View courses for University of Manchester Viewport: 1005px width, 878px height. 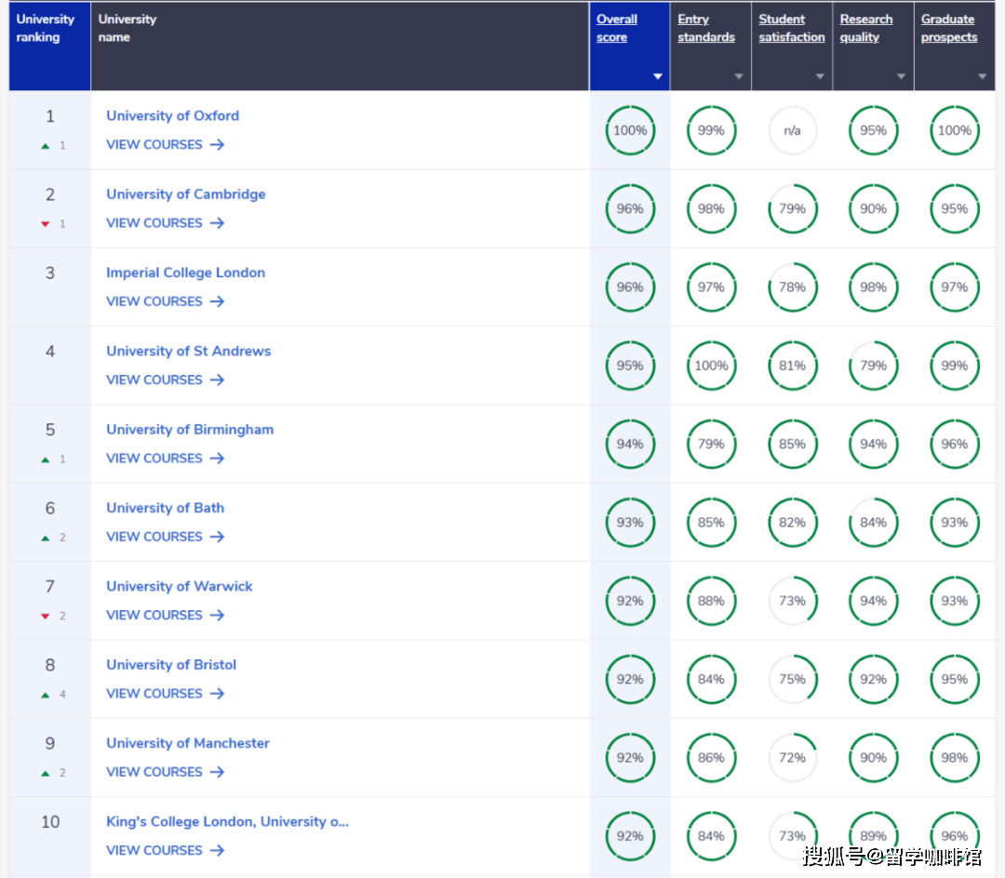166,772
